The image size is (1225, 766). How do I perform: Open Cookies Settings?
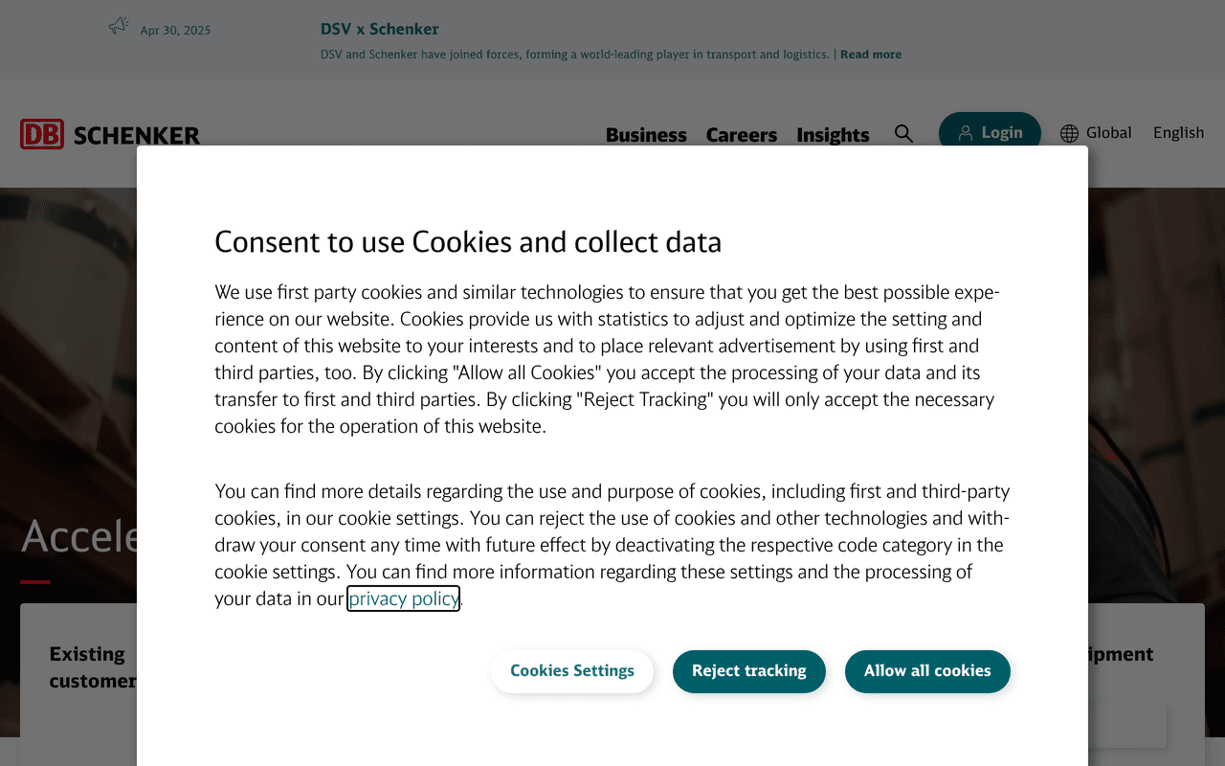pyautogui.click(x=572, y=671)
